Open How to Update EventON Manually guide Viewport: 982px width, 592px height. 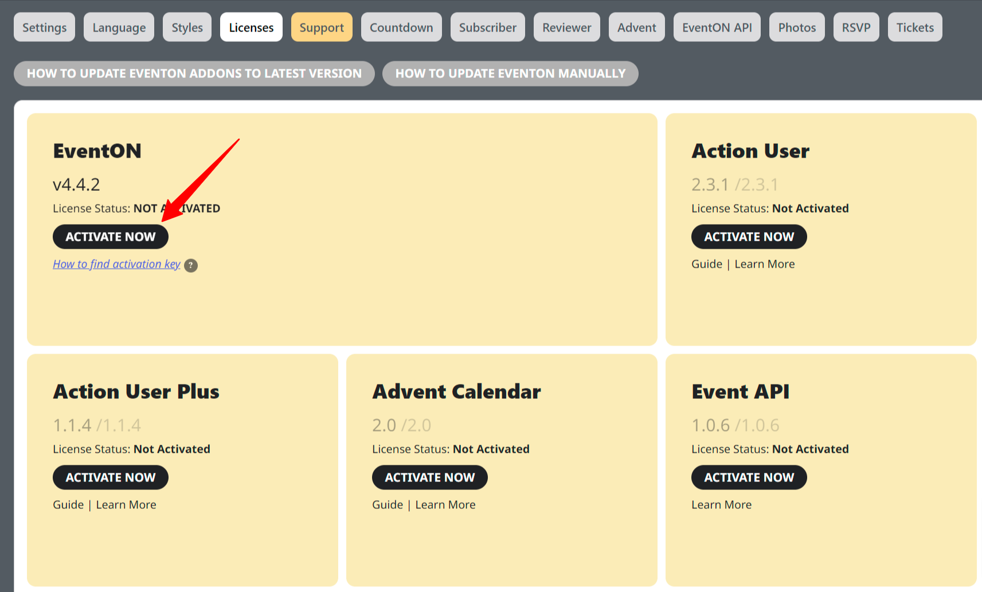pyautogui.click(x=510, y=73)
